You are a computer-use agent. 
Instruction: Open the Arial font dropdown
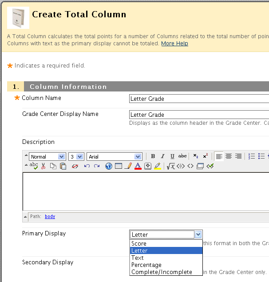(x=115, y=156)
